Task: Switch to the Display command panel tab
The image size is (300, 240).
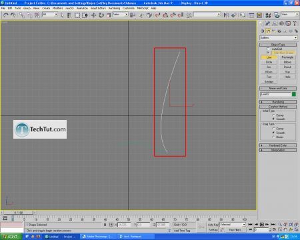Action: pos(288,23)
